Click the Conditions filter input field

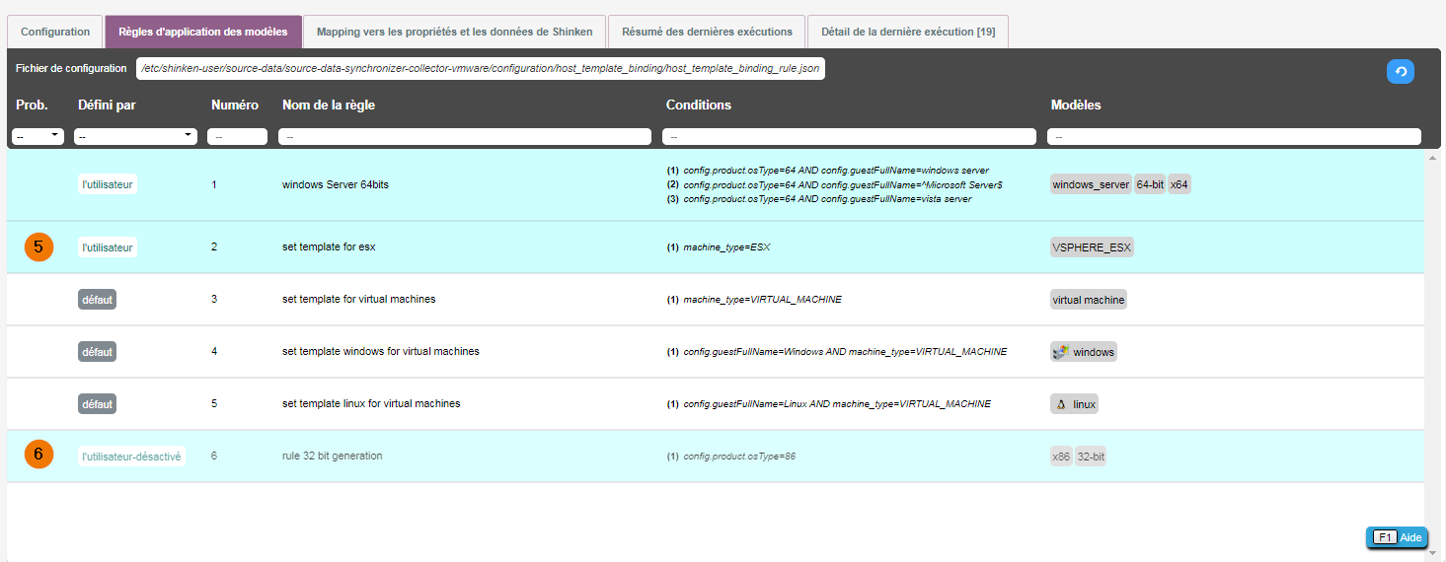click(849, 137)
